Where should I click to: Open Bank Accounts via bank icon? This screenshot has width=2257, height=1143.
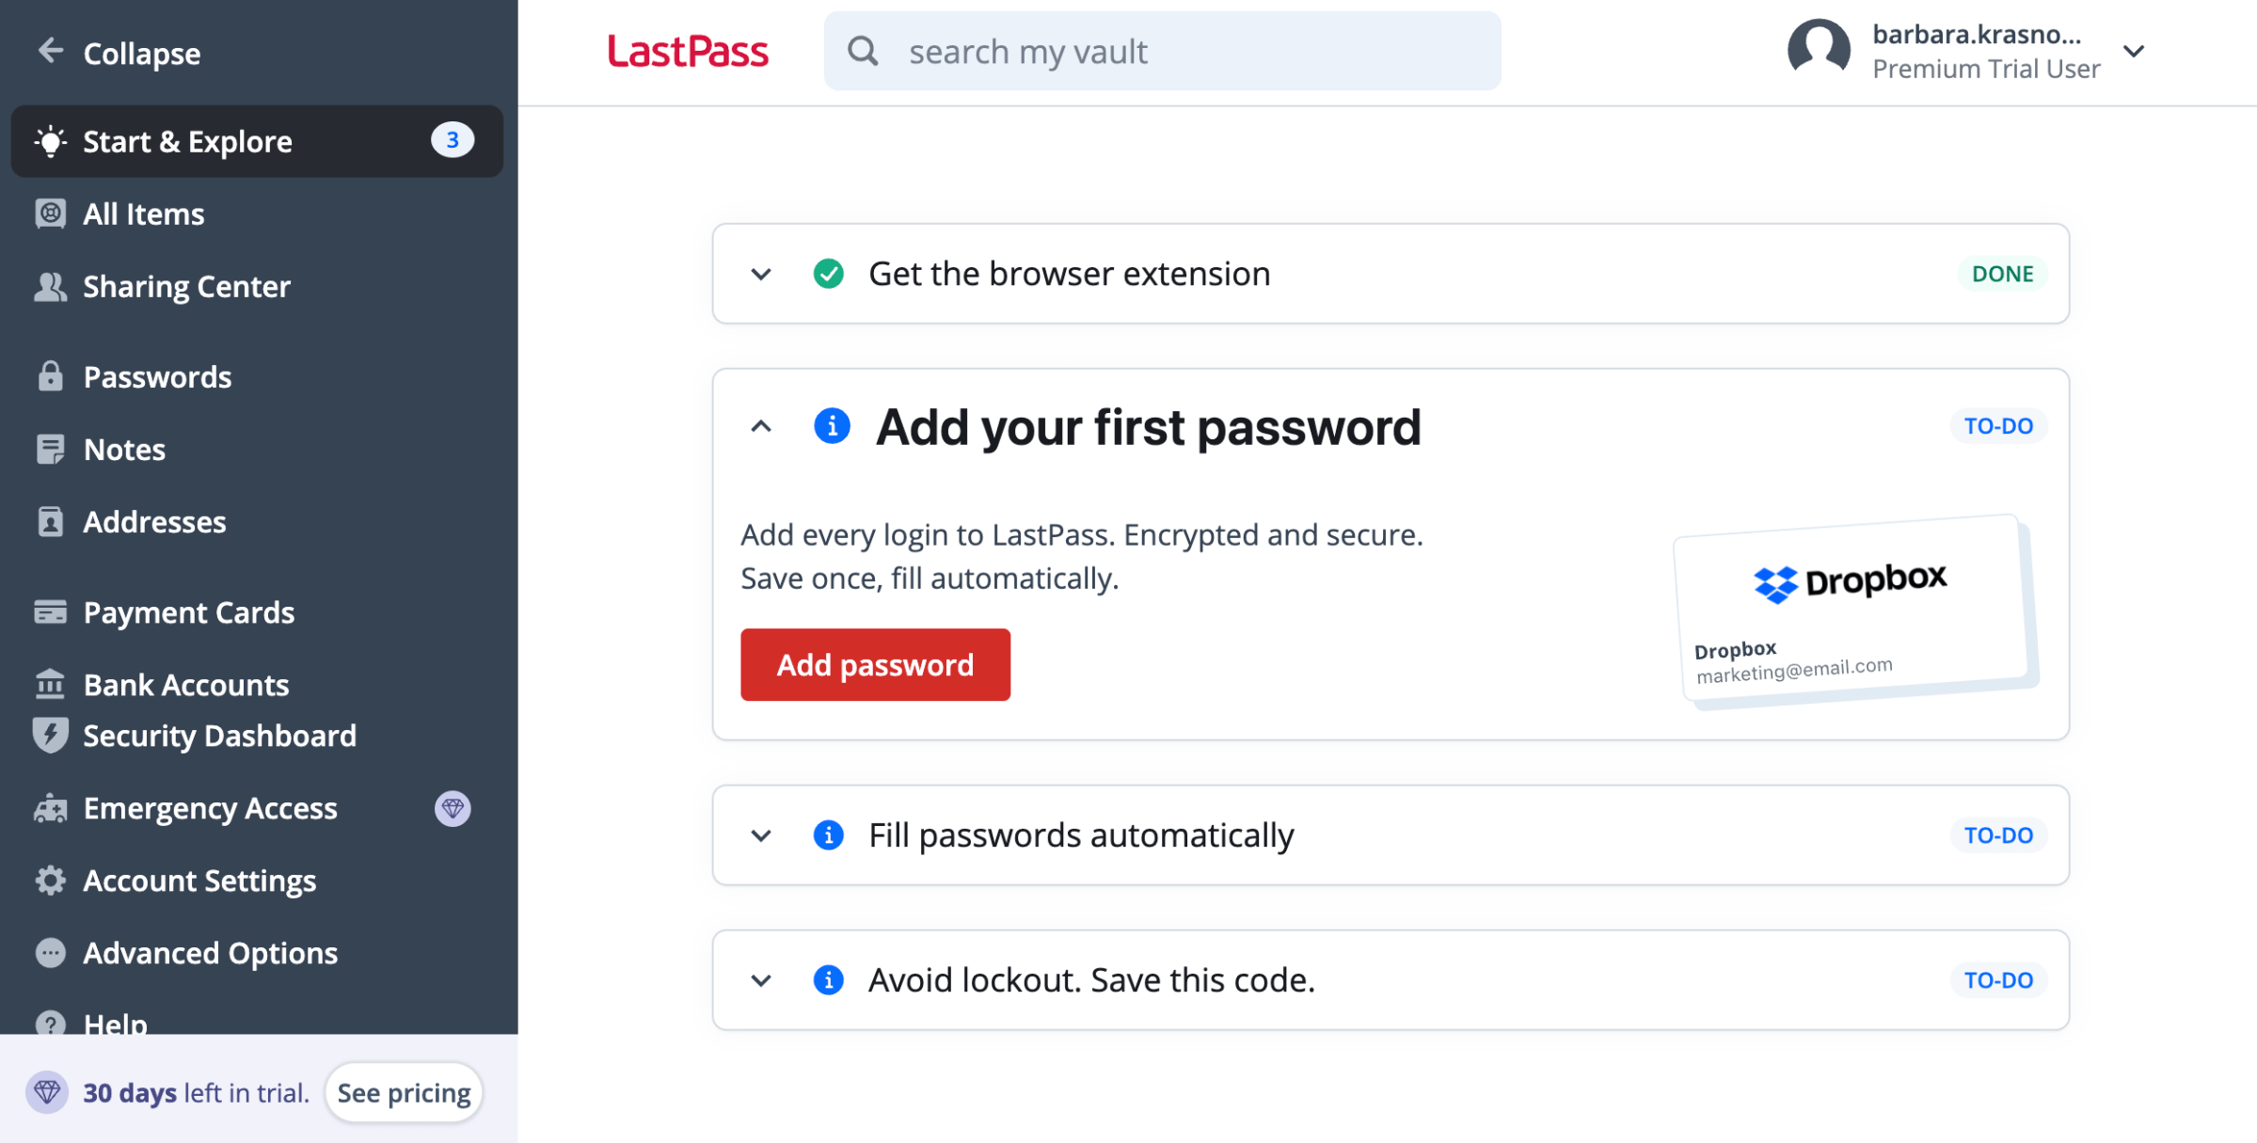[50, 684]
